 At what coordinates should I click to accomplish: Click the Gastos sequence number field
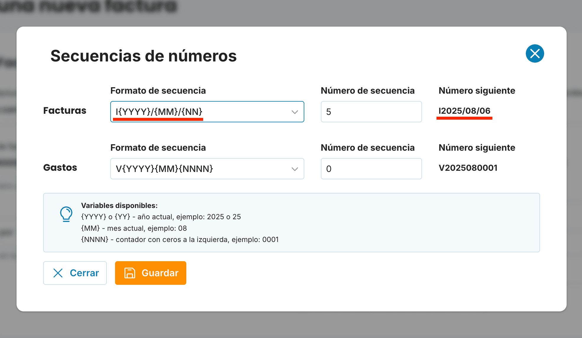(x=371, y=169)
